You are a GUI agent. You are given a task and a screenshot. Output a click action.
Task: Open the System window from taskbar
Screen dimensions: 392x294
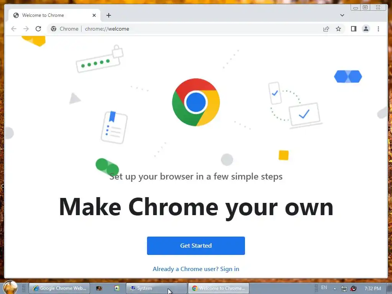point(157,288)
